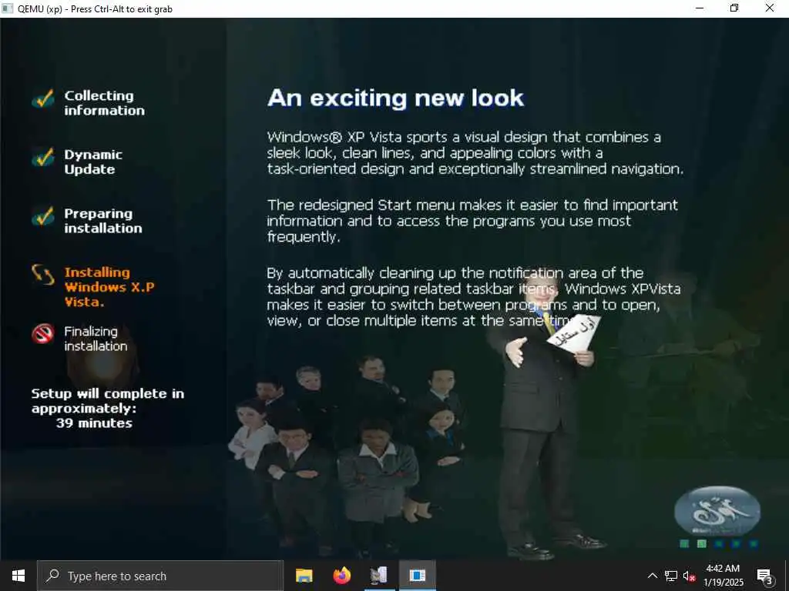Viewport: 789px width, 591px height.
Task: Click the QEMU window icon in title bar
Action: click(x=8, y=8)
